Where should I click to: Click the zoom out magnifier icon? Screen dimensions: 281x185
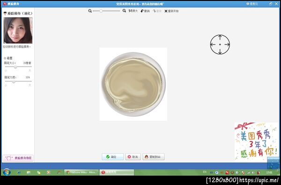point(90,11)
